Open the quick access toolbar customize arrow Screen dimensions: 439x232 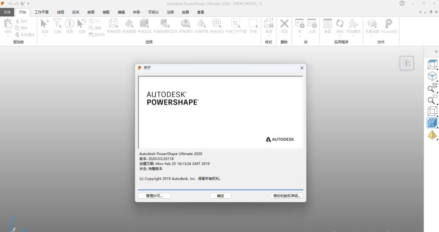28,3
